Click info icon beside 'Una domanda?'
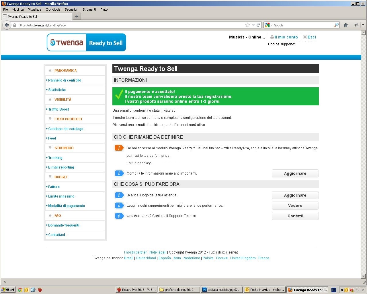Image resolution: width=367 pixels, height=294 pixels. [119, 216]
